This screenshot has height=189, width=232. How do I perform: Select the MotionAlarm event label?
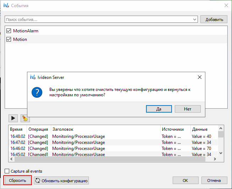[26, 31]
